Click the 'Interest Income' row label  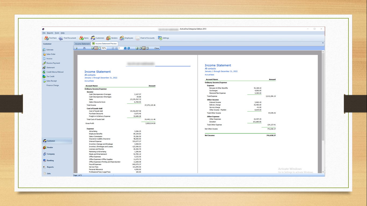pos(215,102)
